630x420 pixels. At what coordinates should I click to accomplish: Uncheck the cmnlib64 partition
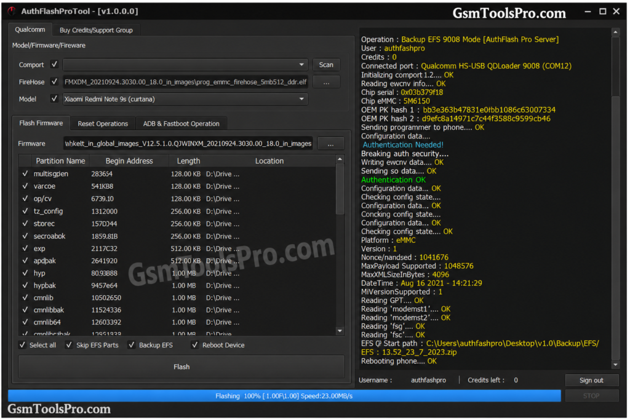tap(25, 322)
